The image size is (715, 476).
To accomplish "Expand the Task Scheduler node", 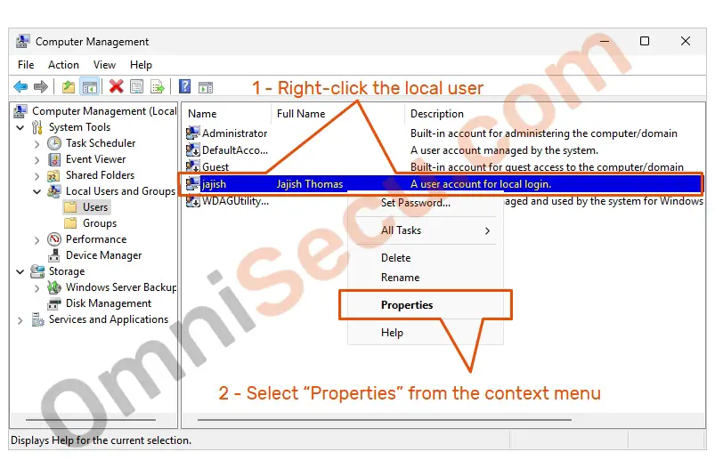I will click(37, 144).
